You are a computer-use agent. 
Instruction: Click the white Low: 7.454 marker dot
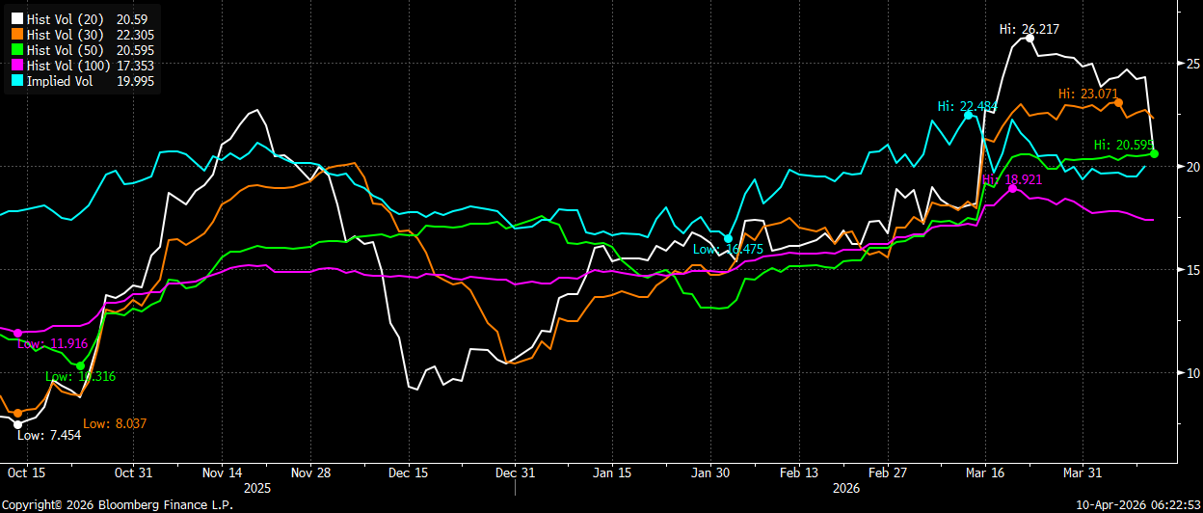pyautogui.click(x=17, y=424)
